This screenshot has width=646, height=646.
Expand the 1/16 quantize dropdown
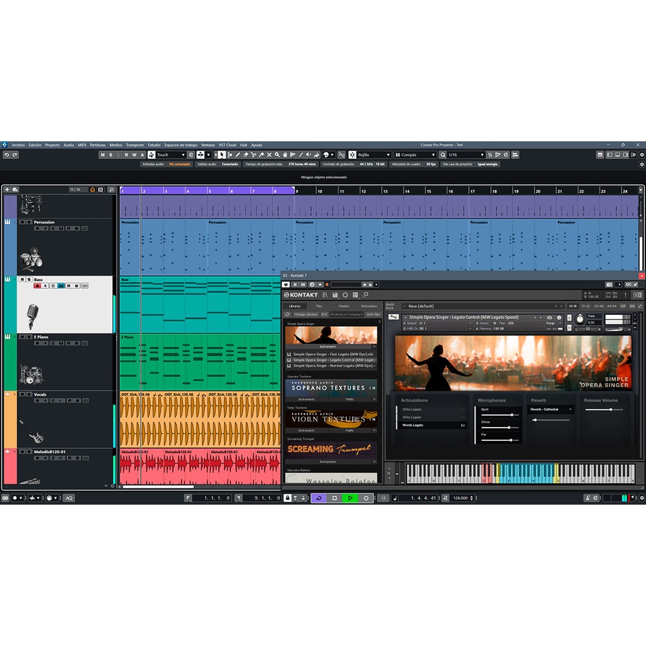click(x=466, y=155)
